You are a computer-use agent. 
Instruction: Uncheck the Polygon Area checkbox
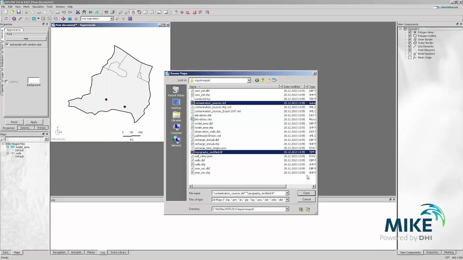click(x=410, y=32)
